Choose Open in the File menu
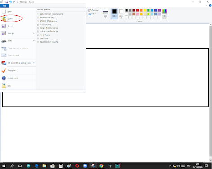Screen dimensions: 212x169 coord(18,19)
